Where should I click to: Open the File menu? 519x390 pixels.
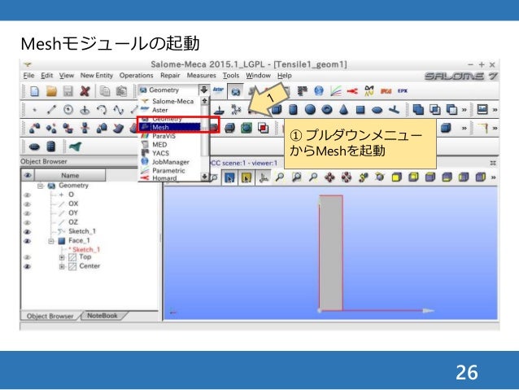pyautogui.click(x=28, y=76)
